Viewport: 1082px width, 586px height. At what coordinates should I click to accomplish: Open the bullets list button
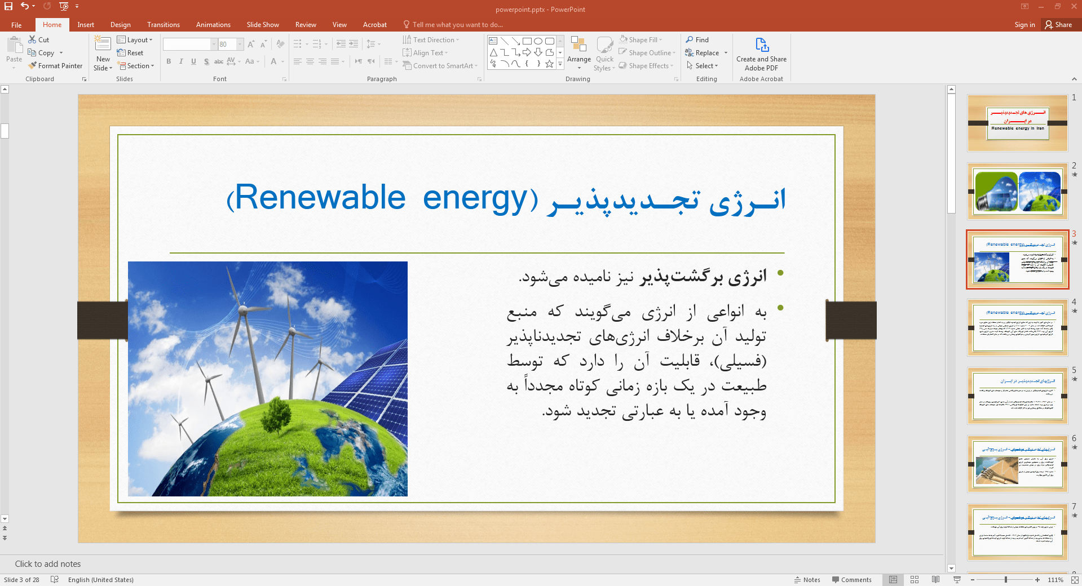[x=298, y=44]
